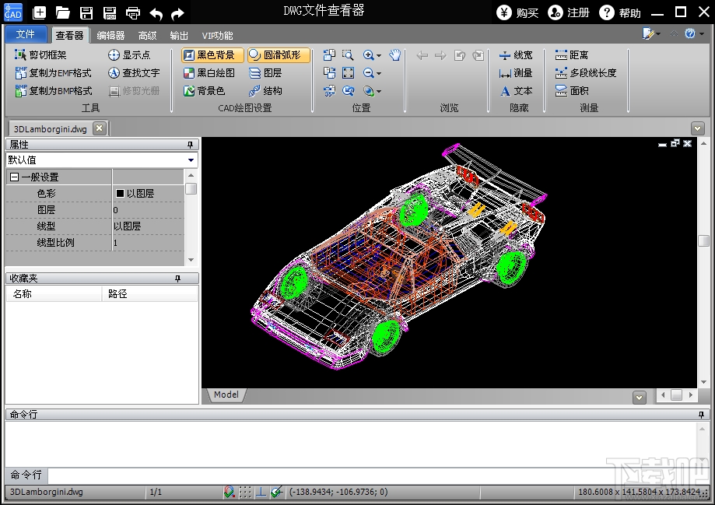Click Show Point (显示点) tool
This screenshot has width=715, height=505.
129,54
